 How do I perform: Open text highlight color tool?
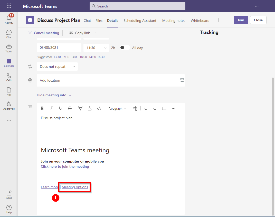80,108
